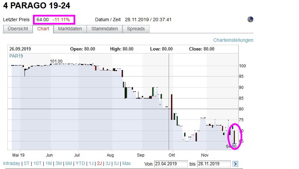Show the YTD chart range
This screenshot has width=299, height=169.
(80, 164)
